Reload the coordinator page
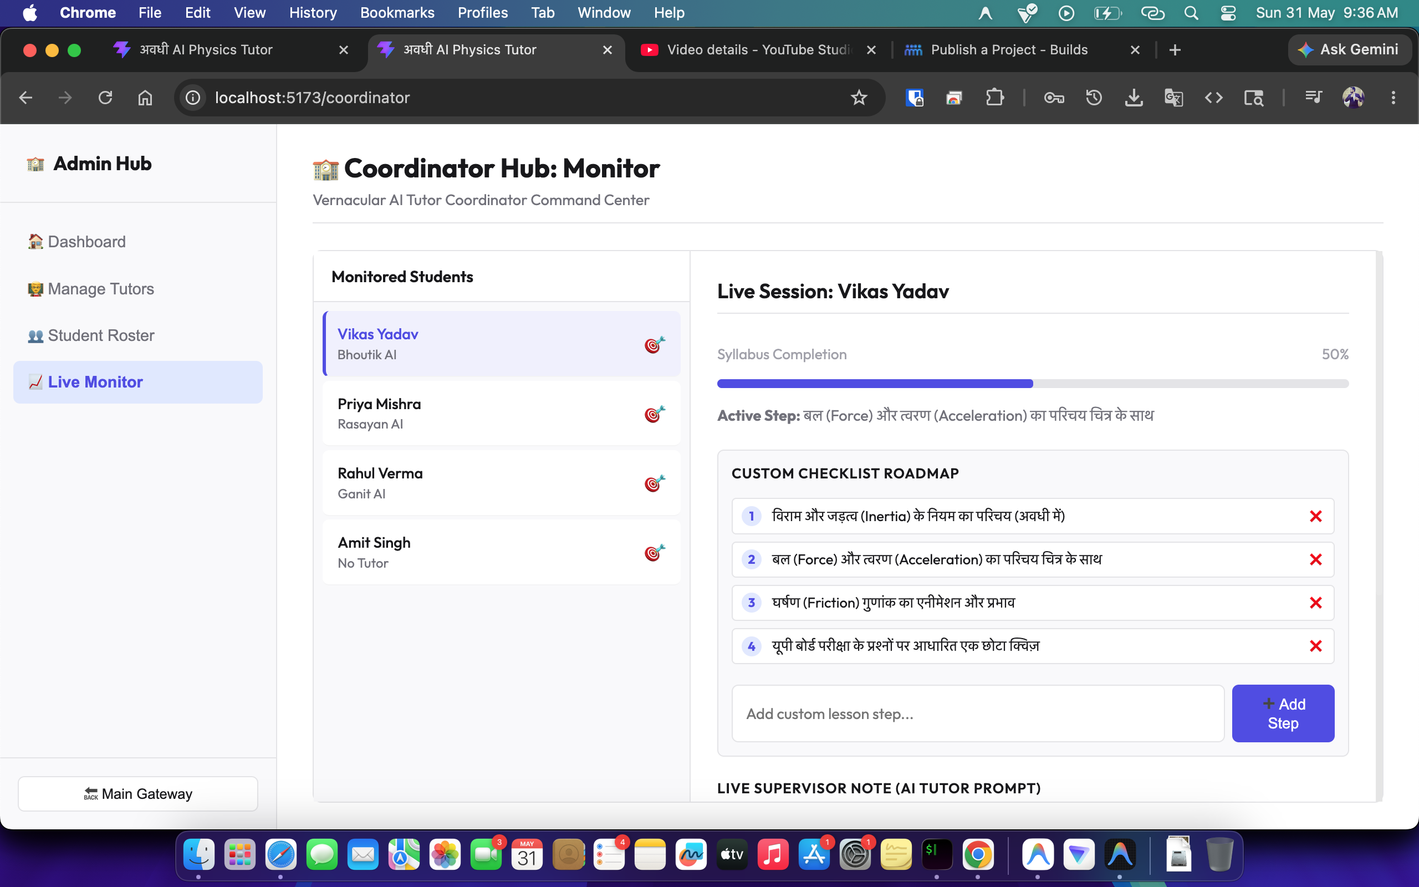 [105, 98]
